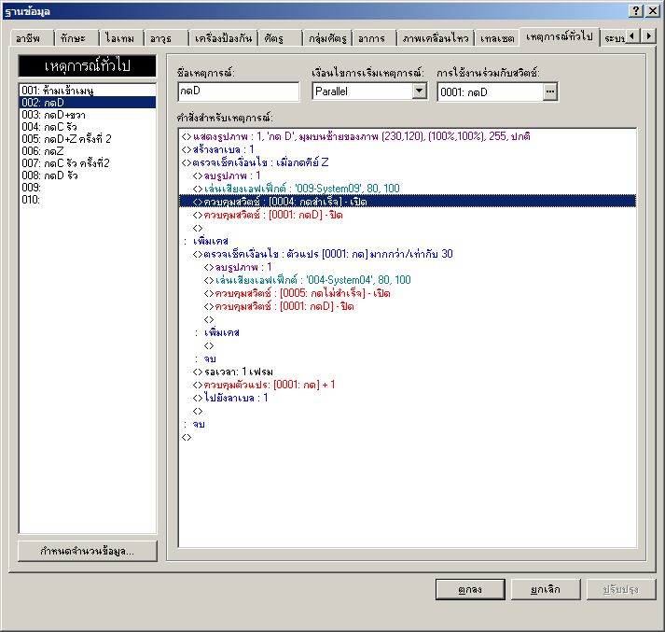Open the กลุ่มศัตรู tab
The image size is (665, 632).
click(327, 38)
